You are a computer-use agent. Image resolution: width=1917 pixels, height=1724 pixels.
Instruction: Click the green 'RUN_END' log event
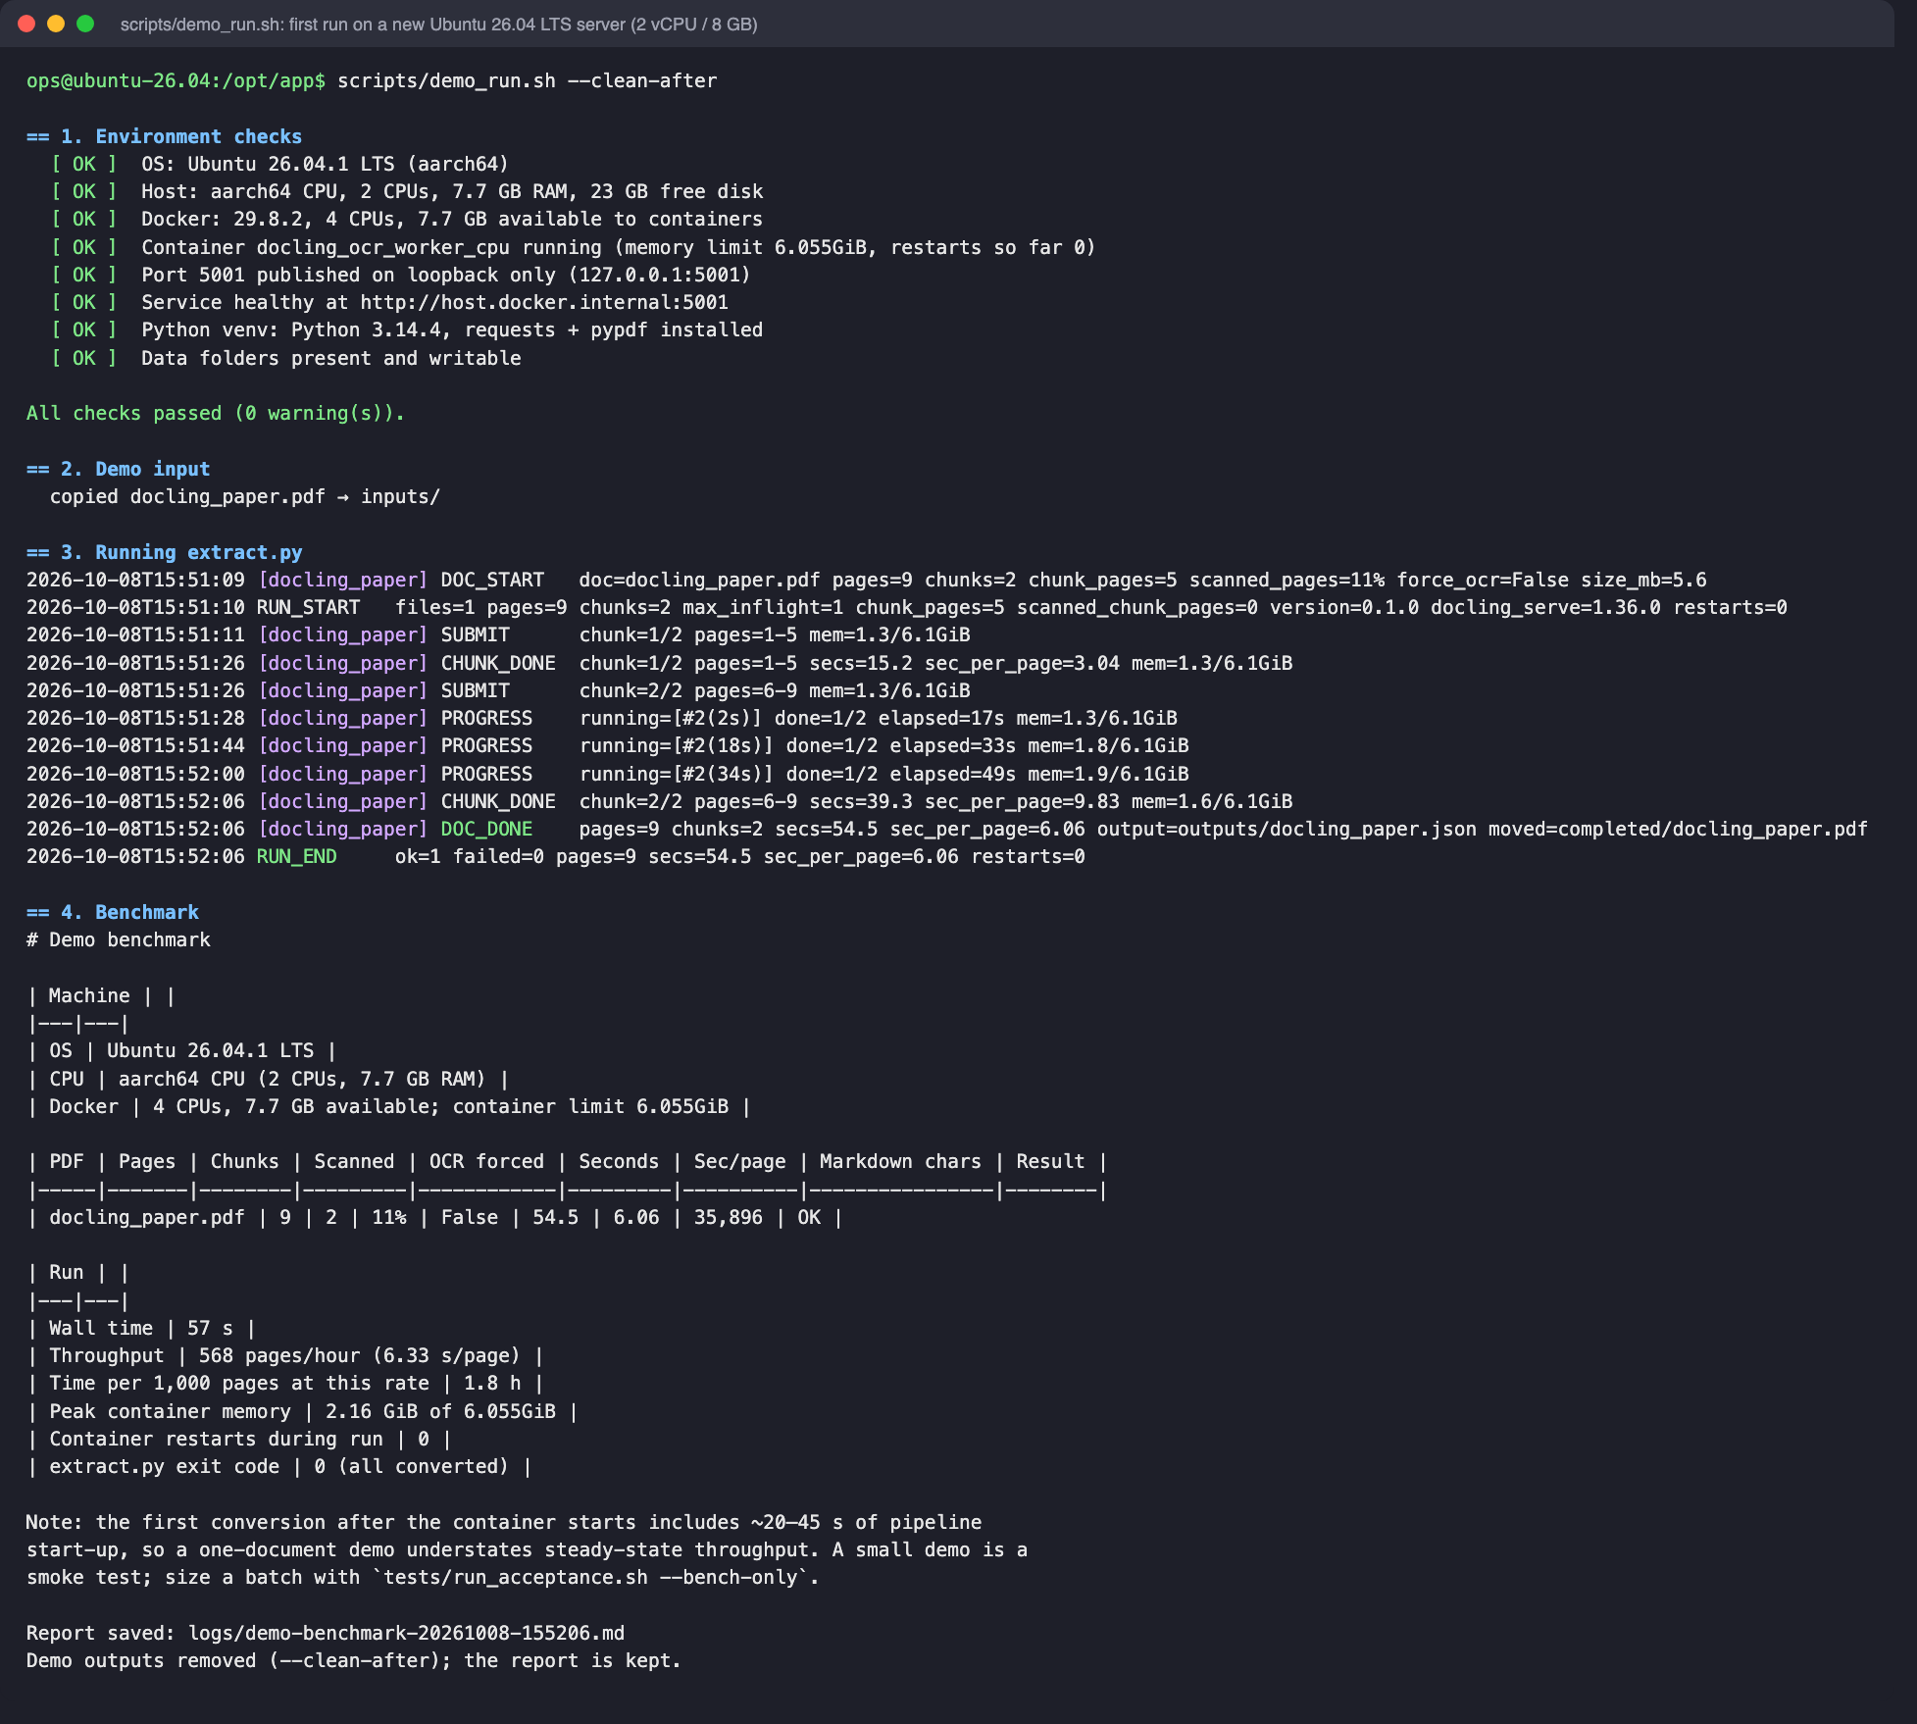pyautogui.click(x=297, y=856)
